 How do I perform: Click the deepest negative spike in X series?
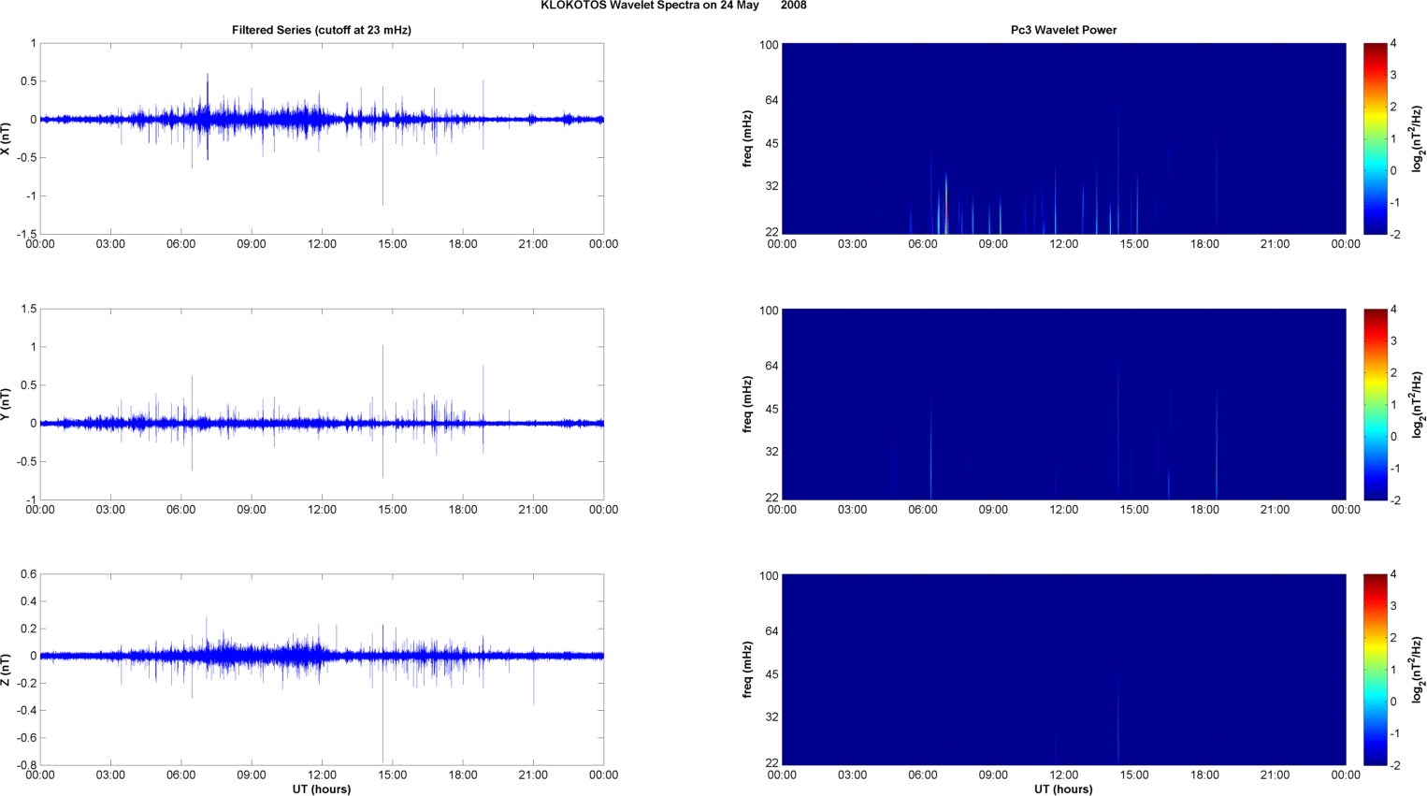[382, 203]
